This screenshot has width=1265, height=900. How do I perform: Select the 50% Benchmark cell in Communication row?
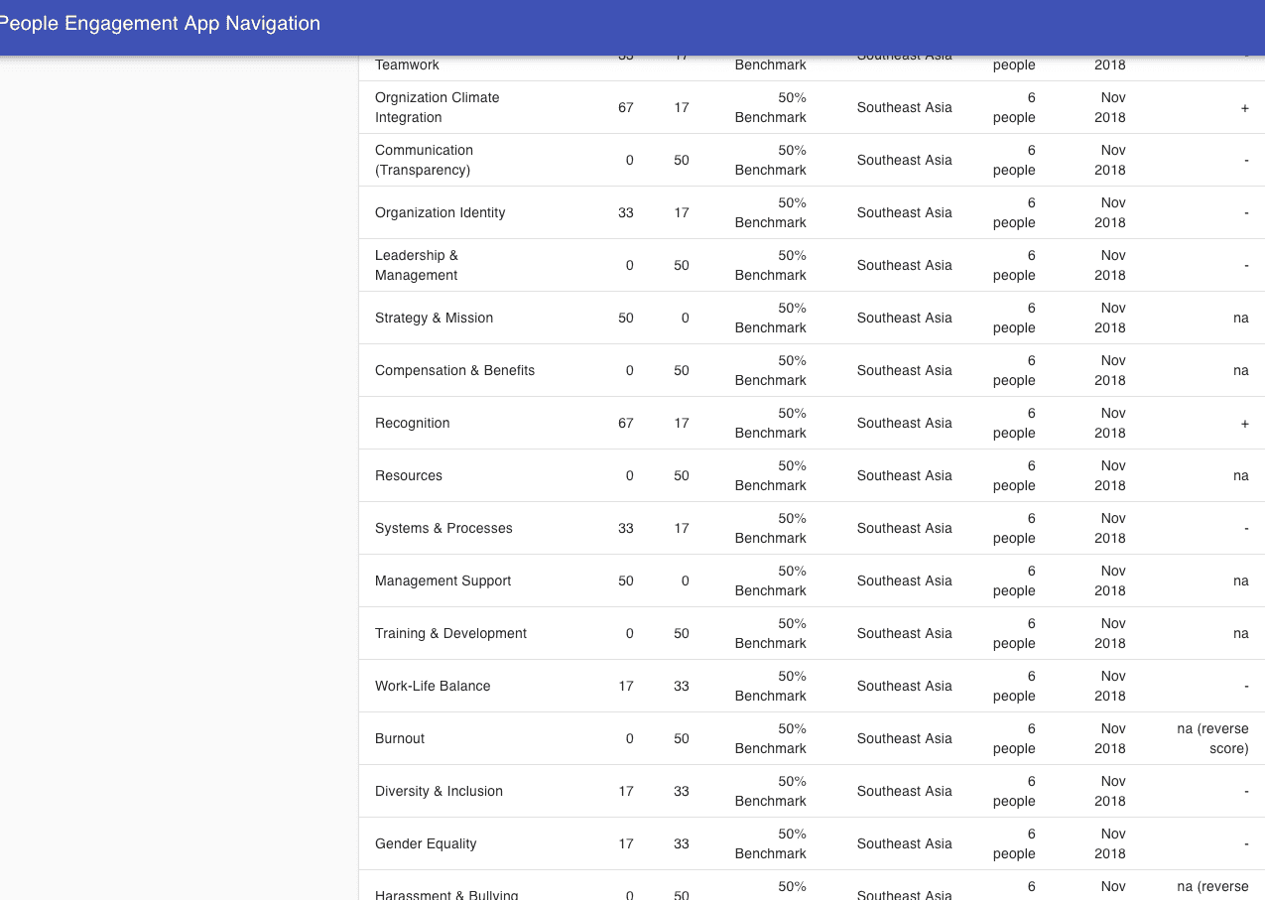click(771, 160)
